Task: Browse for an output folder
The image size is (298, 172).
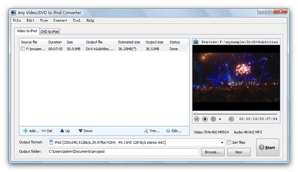Action: pos(213,152)
